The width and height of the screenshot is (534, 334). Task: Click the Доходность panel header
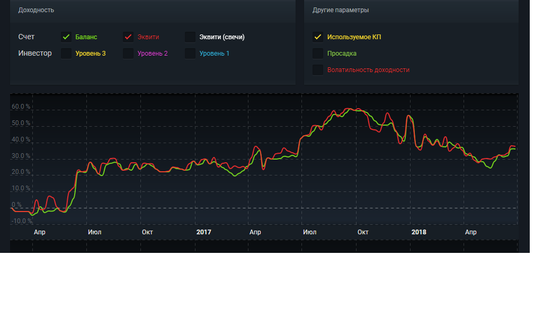36,10
